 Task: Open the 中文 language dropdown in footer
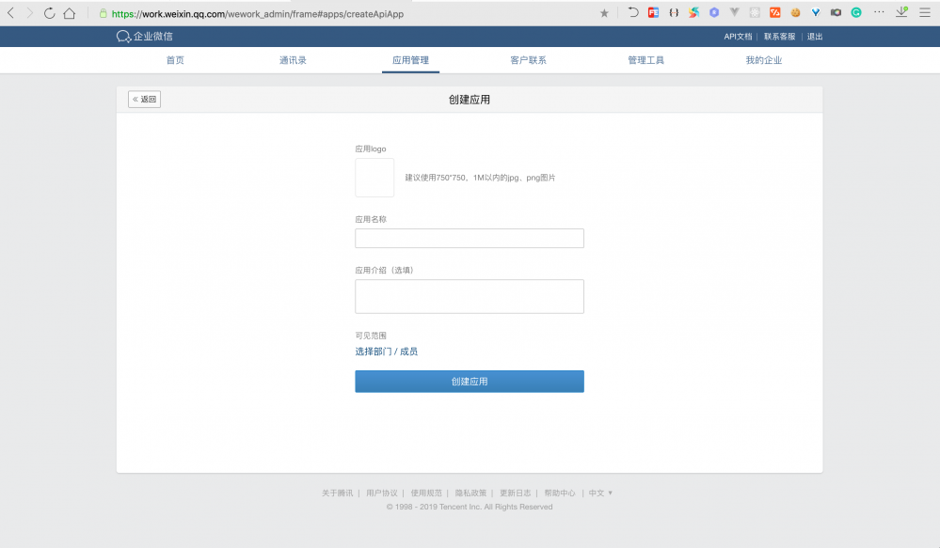click(599, 492)
